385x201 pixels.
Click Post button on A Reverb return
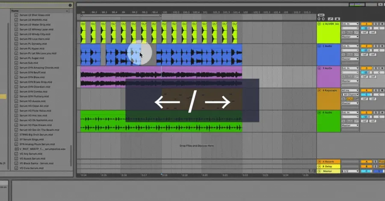[x=382, y=162]
